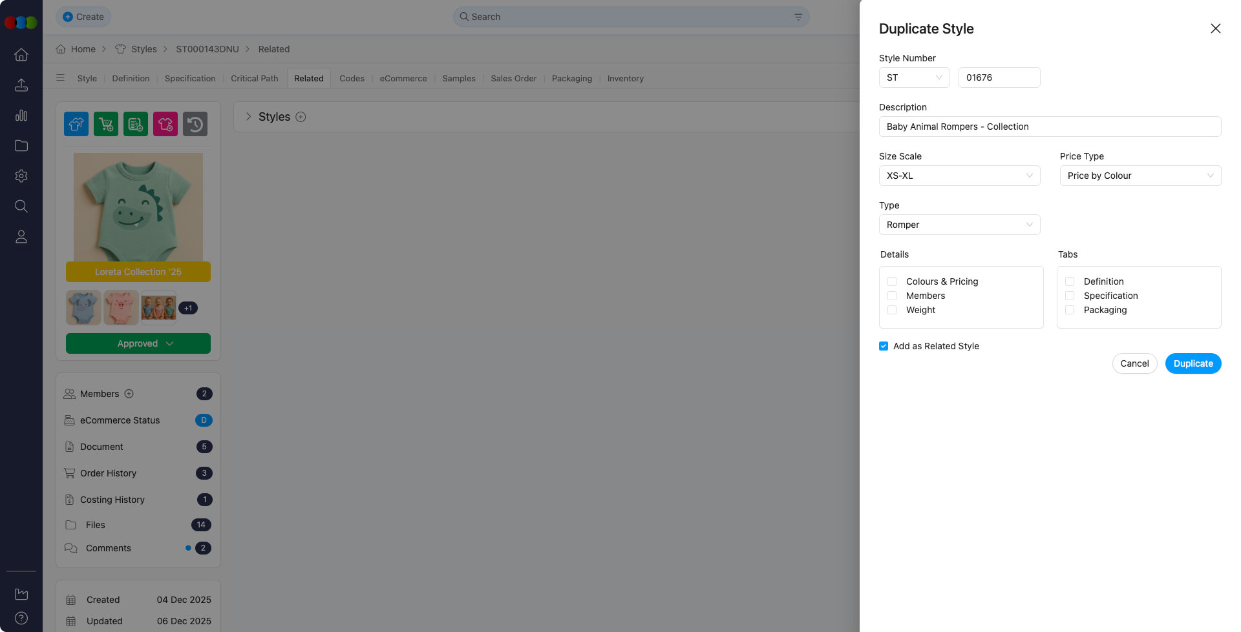Click the Approved status button
This screenshot has width=1241, height=632.
138,343
